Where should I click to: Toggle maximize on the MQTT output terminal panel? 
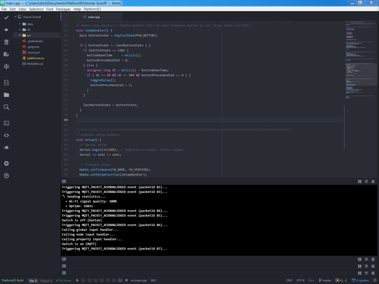(360, 181)
